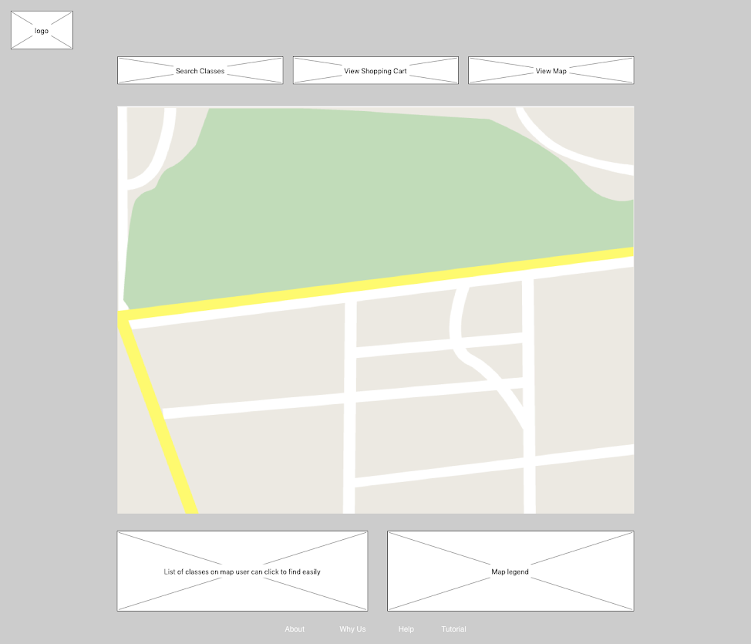Open View Shopping Cart
The image size is (751, 644).
click(375, 70)
